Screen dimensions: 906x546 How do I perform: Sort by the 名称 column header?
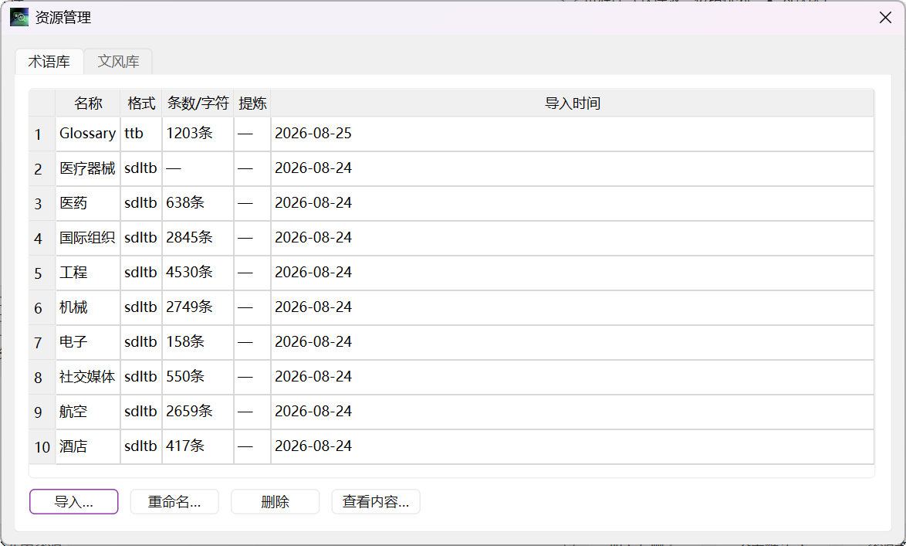coord(88,103)
